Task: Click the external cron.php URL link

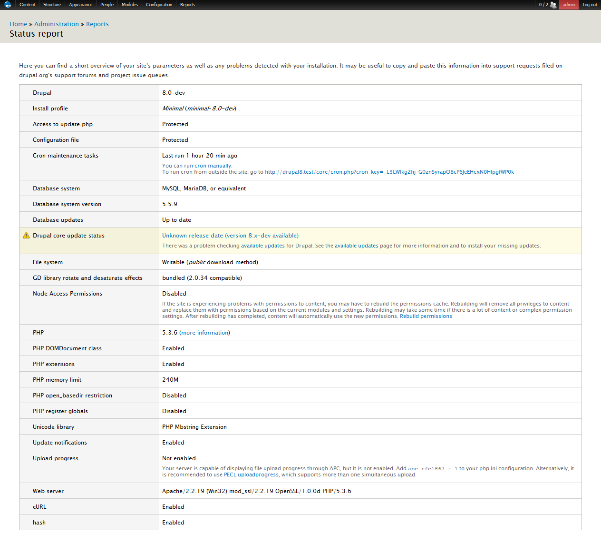Action: (x=389, y=172)
